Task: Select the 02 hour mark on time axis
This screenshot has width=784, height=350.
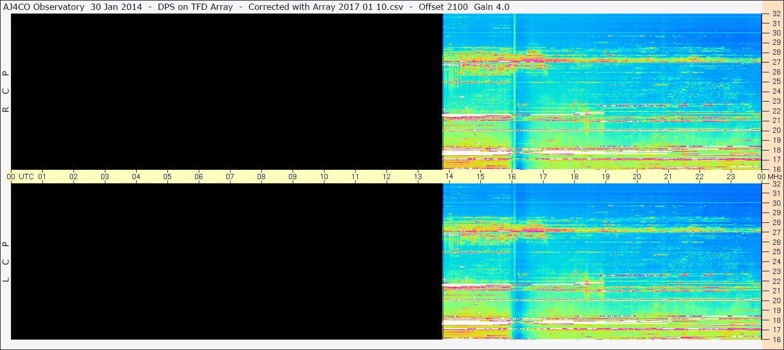Action: tap(74, 177)
